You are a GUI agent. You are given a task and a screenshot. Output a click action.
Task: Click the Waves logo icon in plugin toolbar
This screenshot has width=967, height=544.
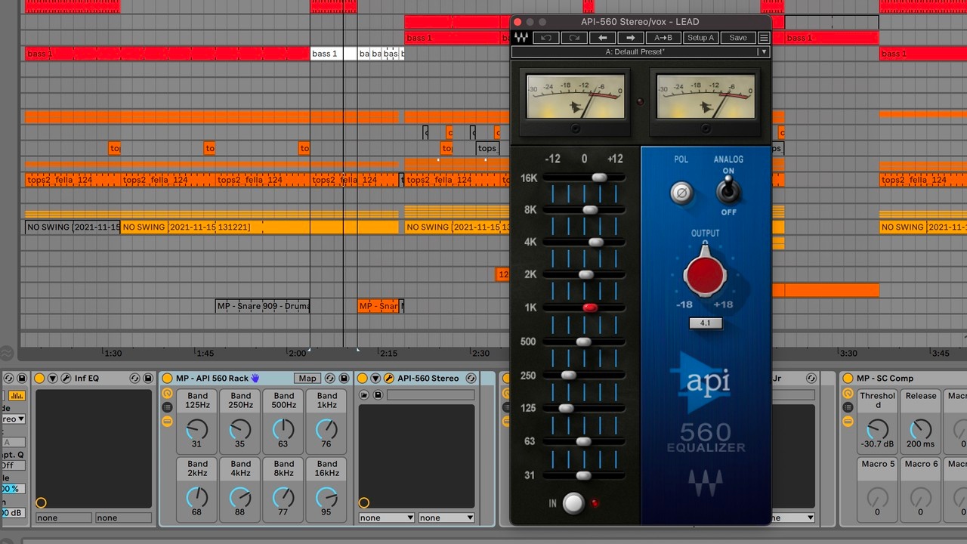(521, 38)
